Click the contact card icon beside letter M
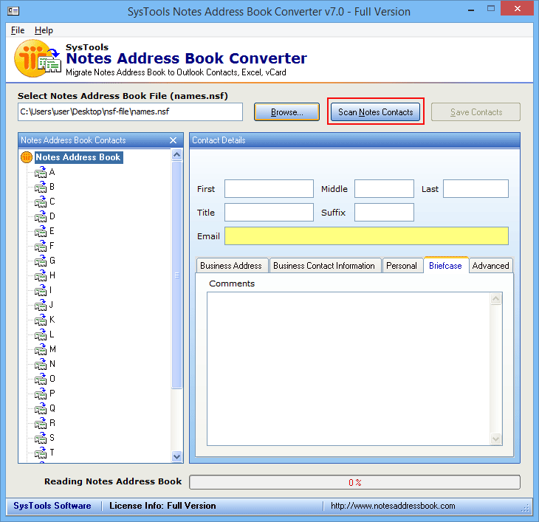The height and width of the screenshot is (522, 539). coord(41,349)
